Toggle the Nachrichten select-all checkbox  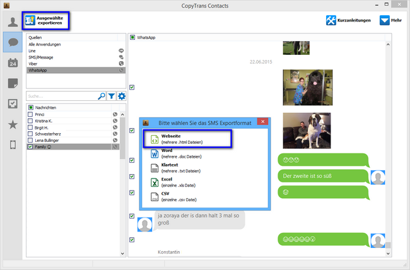(30, 107)
